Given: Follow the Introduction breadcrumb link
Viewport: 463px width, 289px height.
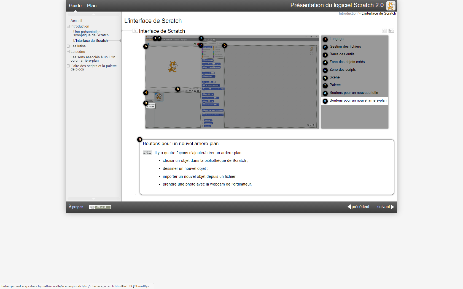Looking at the screenshot, I should [348, 13].
